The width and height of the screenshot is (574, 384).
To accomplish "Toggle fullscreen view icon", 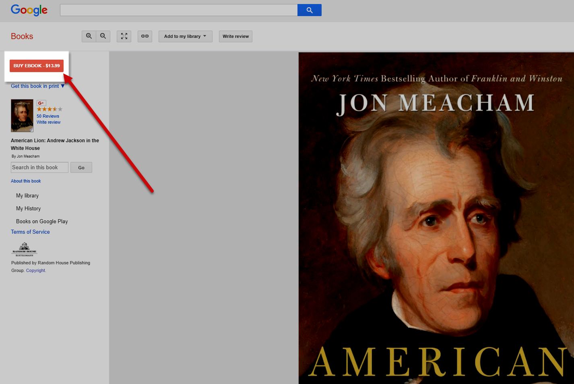I will 124,36.
